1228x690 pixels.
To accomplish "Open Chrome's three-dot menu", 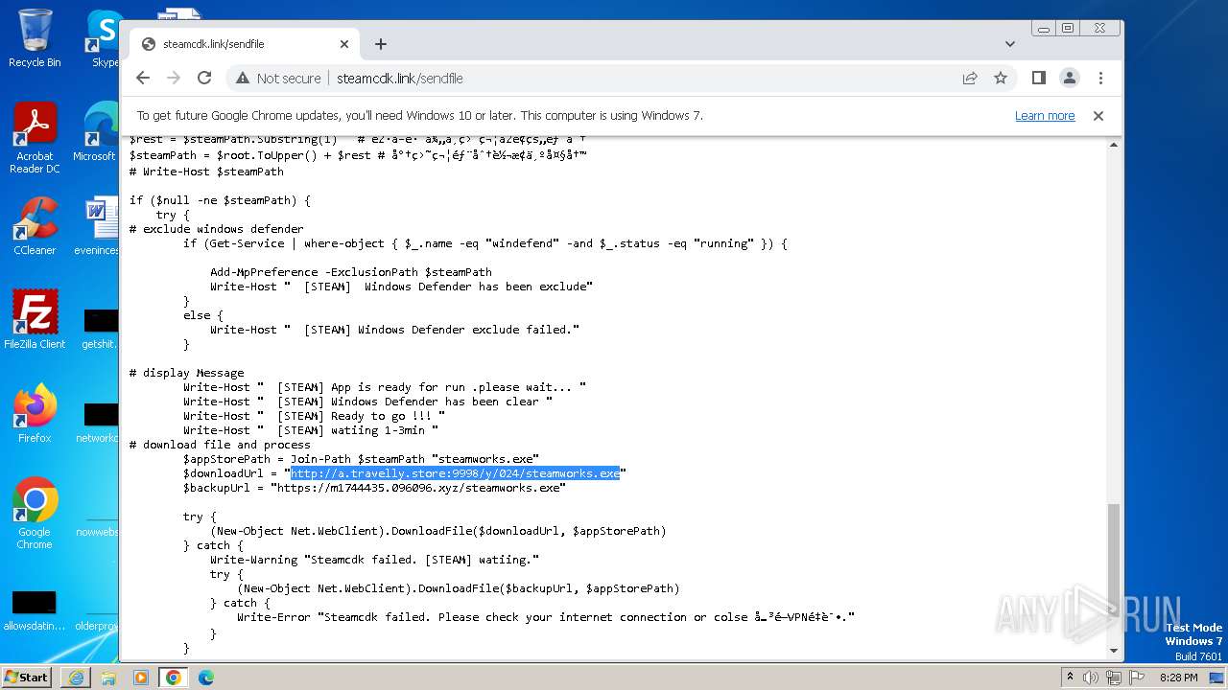I will 1100,78.
